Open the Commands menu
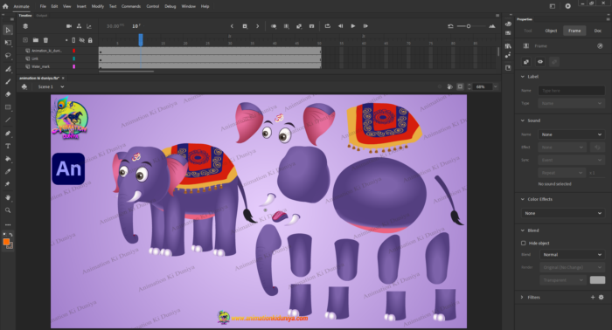This screenshot has height=330, width=612. pyautogui.click(x=131, y=6)
